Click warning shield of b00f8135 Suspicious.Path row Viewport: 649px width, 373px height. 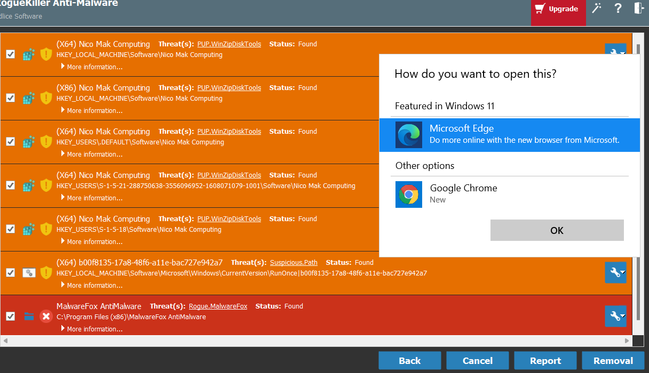[46, 273]
